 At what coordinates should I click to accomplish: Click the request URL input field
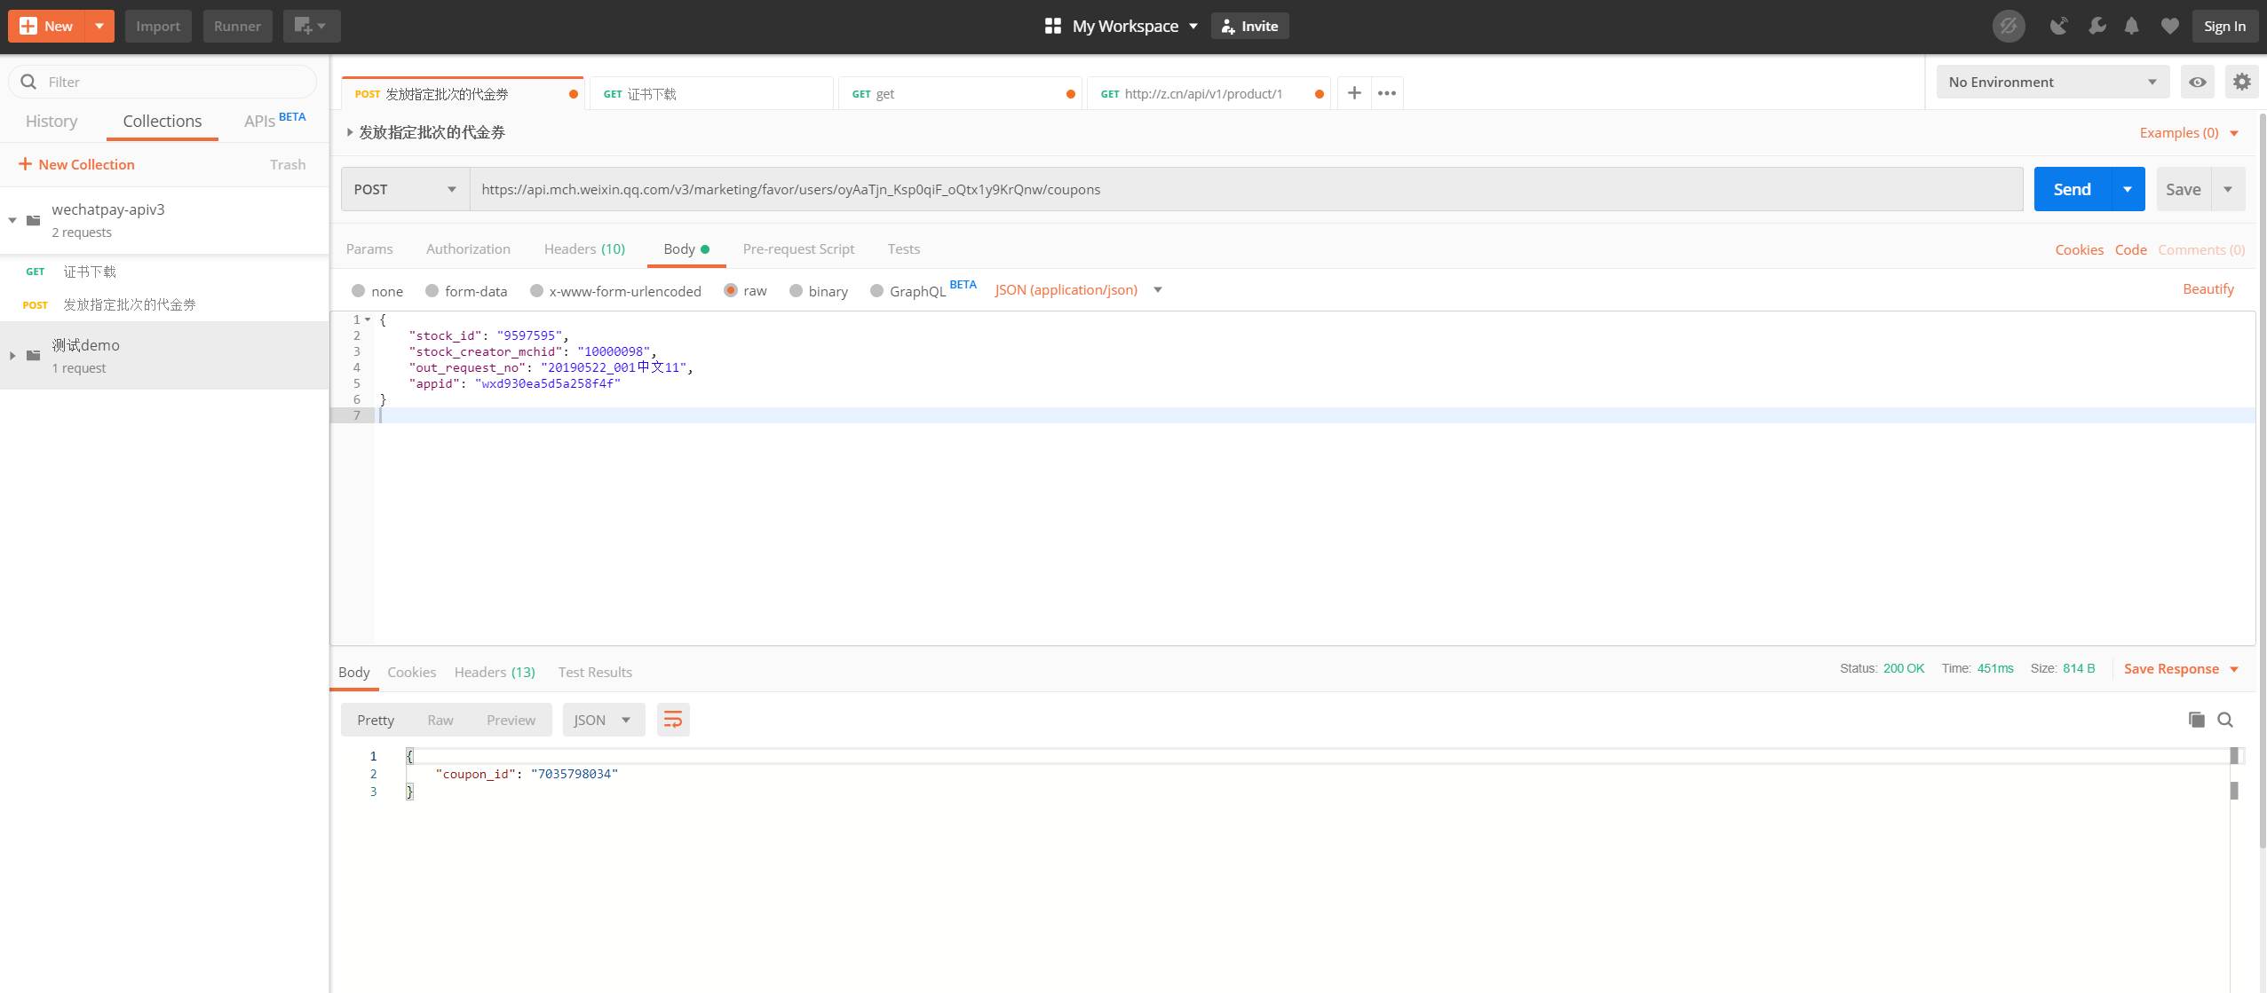(1243, 189)
